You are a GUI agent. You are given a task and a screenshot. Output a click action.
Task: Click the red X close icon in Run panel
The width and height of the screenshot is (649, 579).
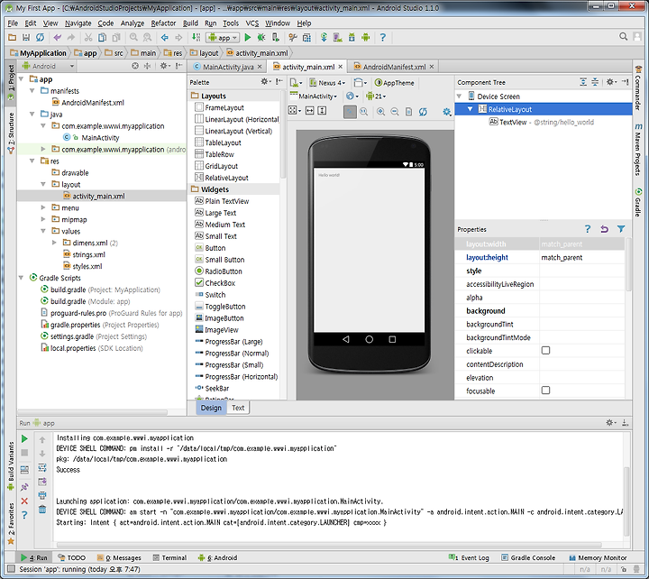(x=24, y=501)
